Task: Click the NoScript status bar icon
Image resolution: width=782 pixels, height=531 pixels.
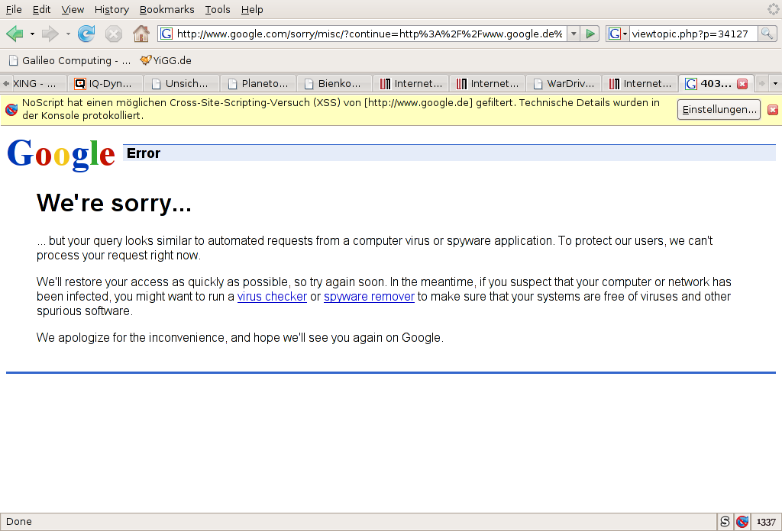Action: click(742, 522)
